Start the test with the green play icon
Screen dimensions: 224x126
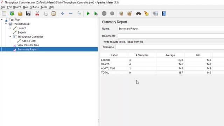coord(88,13)
